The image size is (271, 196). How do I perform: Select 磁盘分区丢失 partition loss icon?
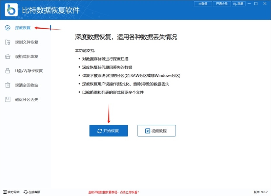pyautogui.click(x=7, y=100)
